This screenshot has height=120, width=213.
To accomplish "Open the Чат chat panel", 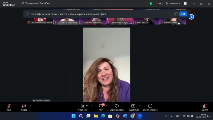I will click(x=101, y=106).
